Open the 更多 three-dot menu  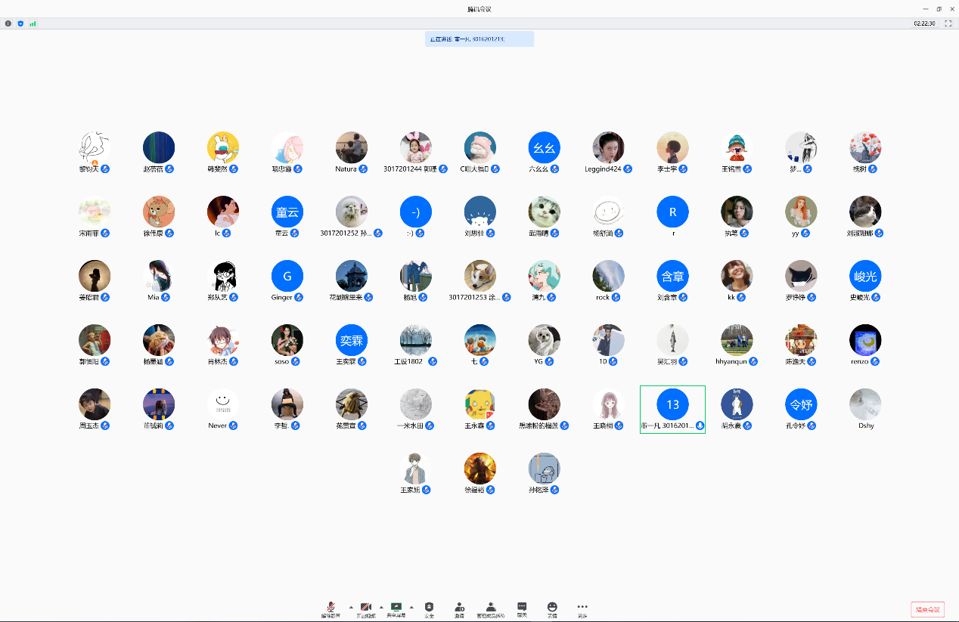(x=582, y=609)
